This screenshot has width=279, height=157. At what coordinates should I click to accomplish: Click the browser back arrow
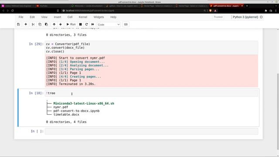click(3, 10)
